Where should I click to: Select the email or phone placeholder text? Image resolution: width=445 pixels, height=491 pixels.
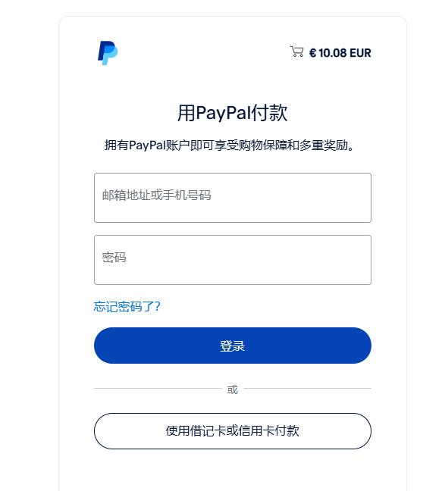(156, 195)
